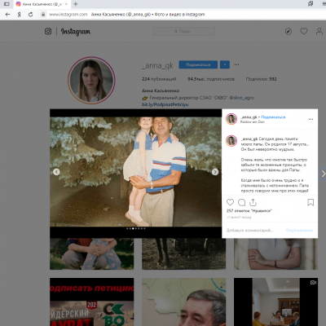This screenshot has width=326, height=326.
Task: Like the post with the heart icon
Action: tap(230, 202)
